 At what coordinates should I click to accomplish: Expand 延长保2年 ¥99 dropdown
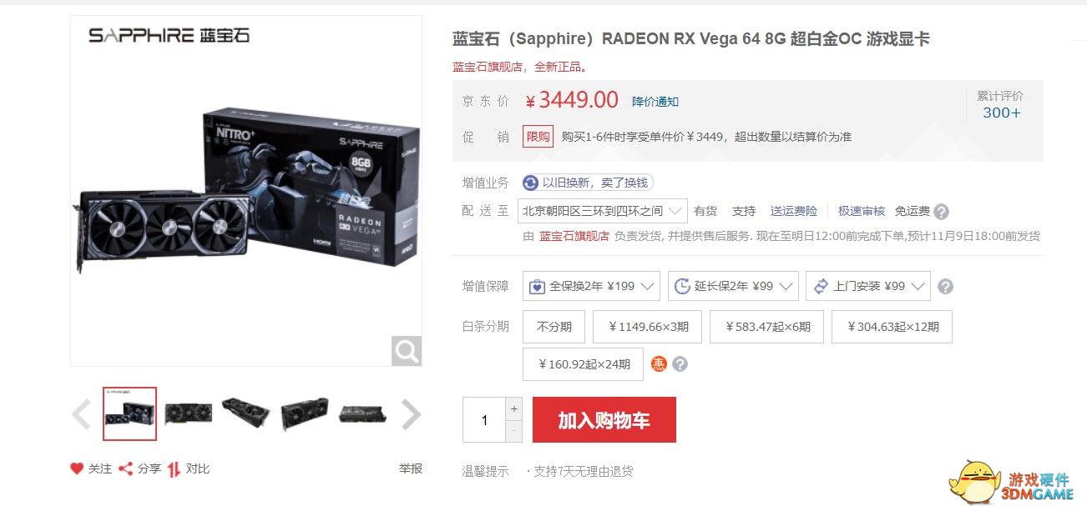(x=733, y=286)
